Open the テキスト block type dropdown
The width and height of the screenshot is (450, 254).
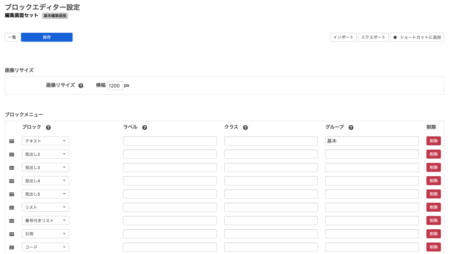45,141
